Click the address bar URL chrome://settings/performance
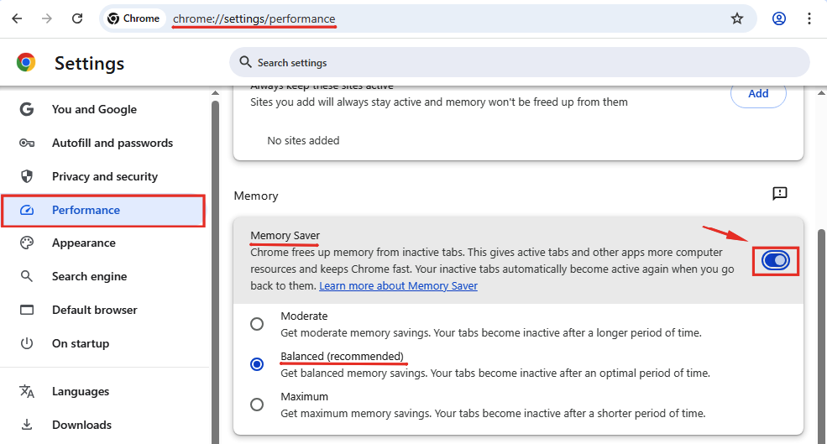This screenshot has width=827, height=444. click(x=254, y=18)
